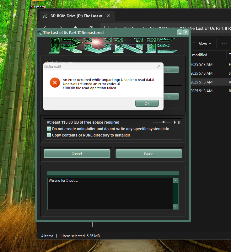Screen dimensions: 231x252
Task: Click first row date '2025 5:13 AM'
Action: 201,65
